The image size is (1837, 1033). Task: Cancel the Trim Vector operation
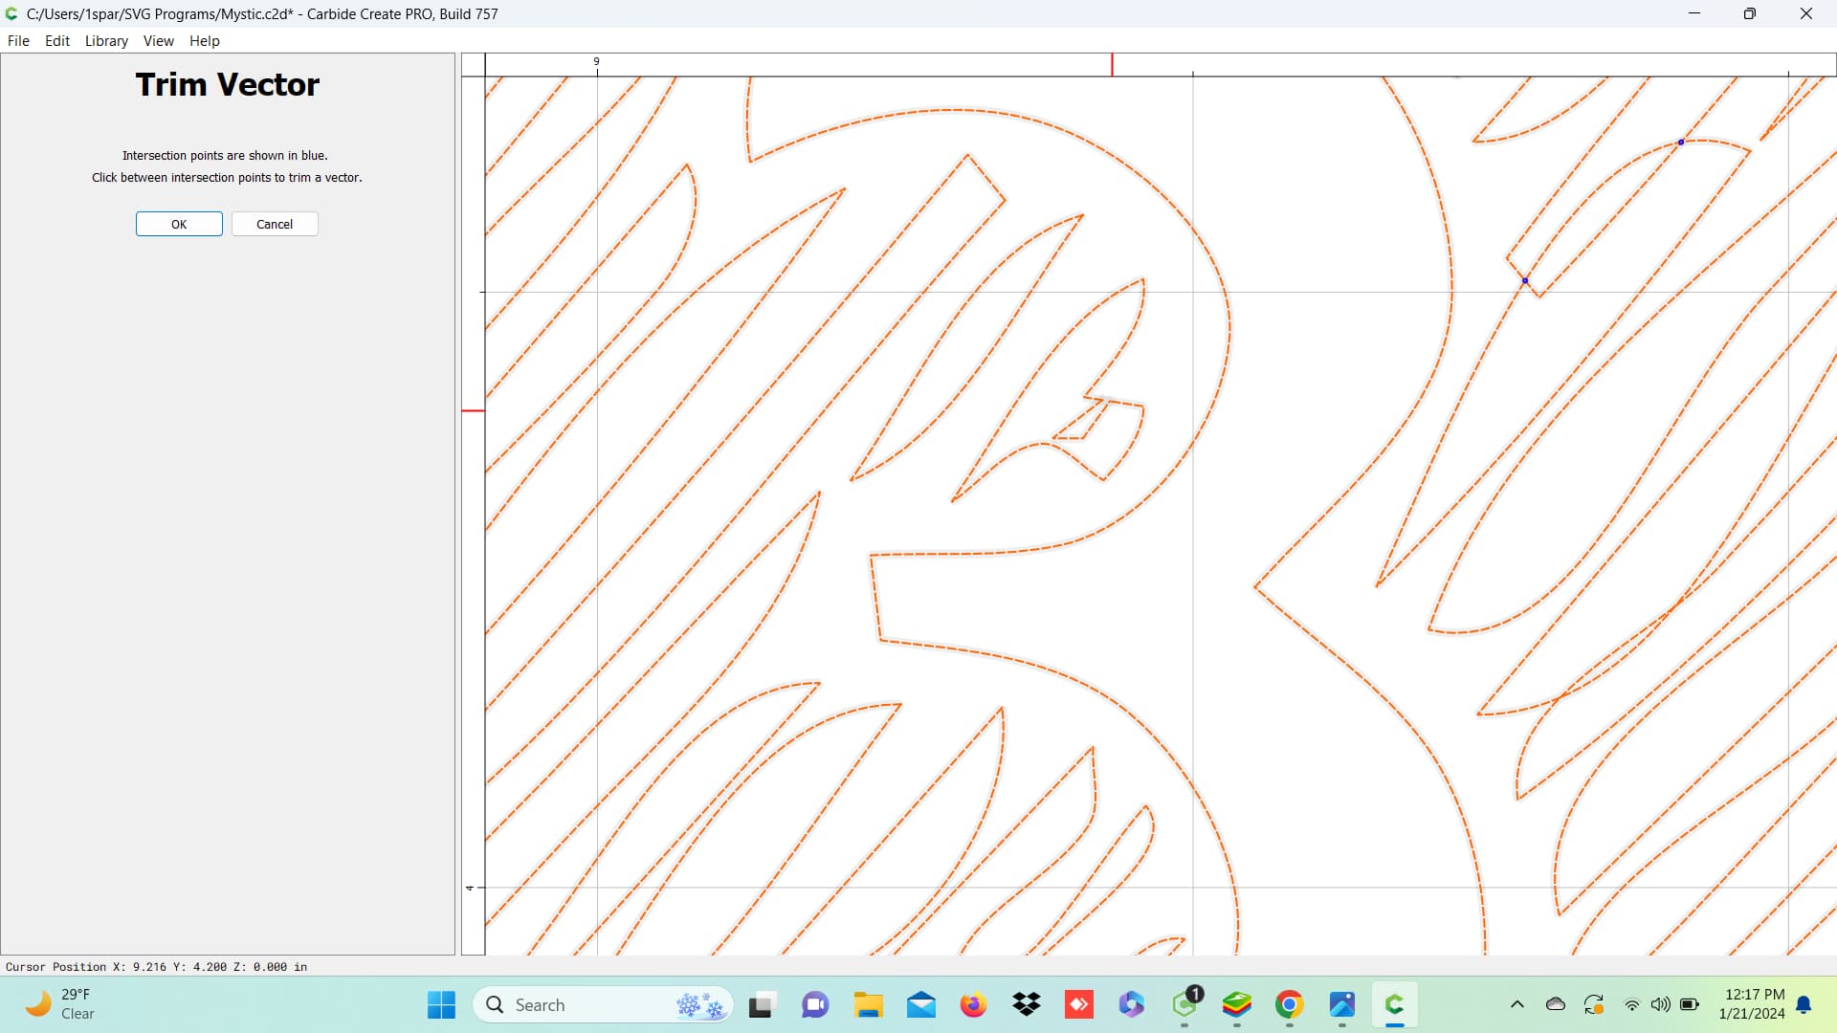pos(275,224)
